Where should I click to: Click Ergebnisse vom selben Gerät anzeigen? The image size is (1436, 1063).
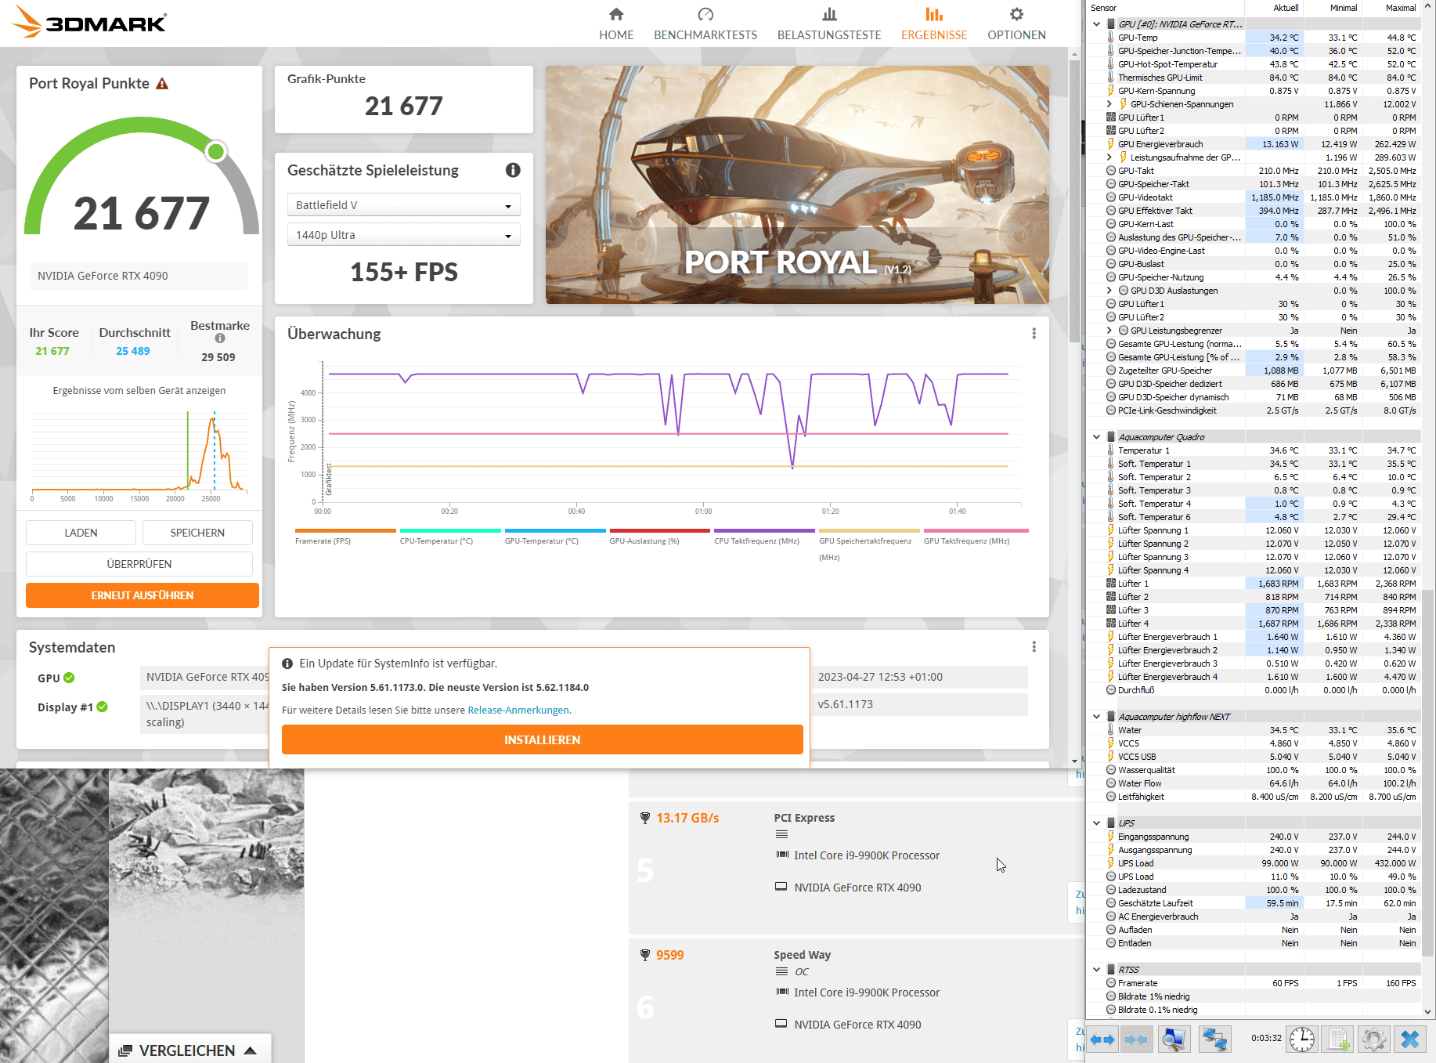139,391
